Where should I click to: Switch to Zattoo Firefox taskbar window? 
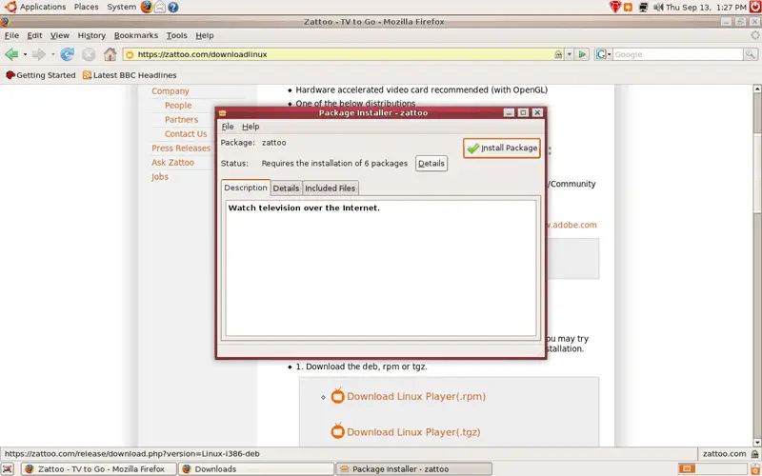point(99,469)
